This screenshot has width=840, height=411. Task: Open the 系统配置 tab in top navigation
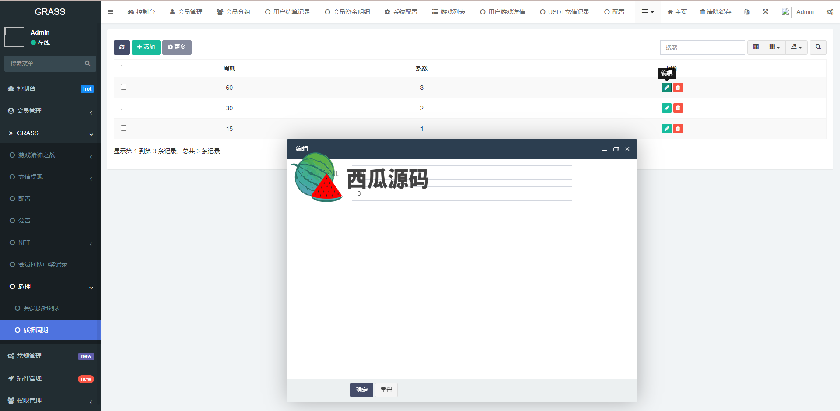coord(401,12)
